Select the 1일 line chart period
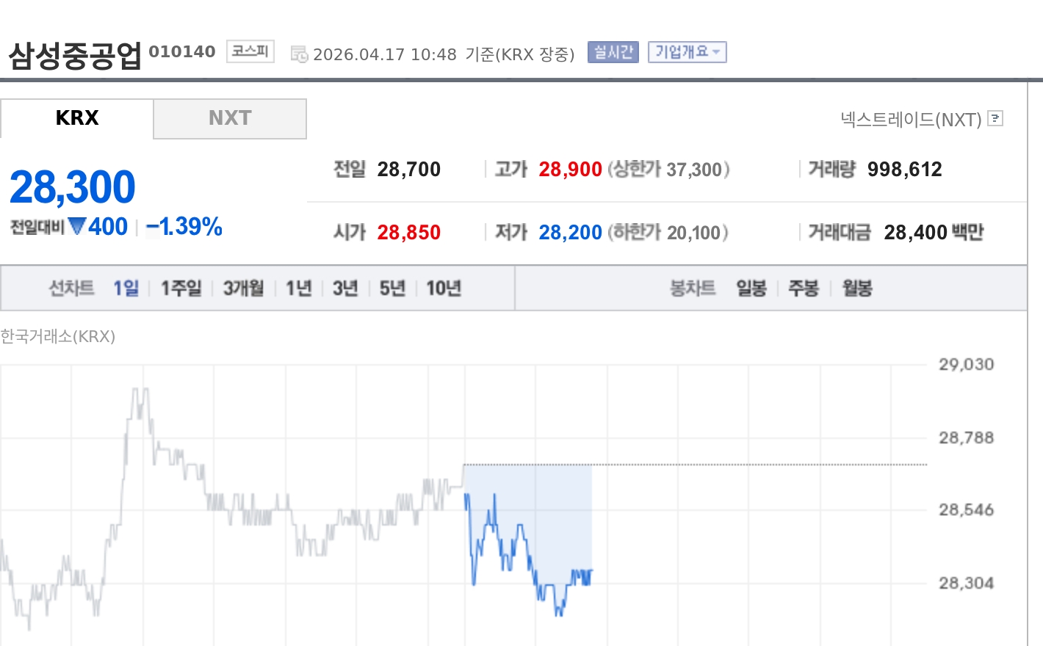This screenshot has width=1043, height=646. point(126,288)
